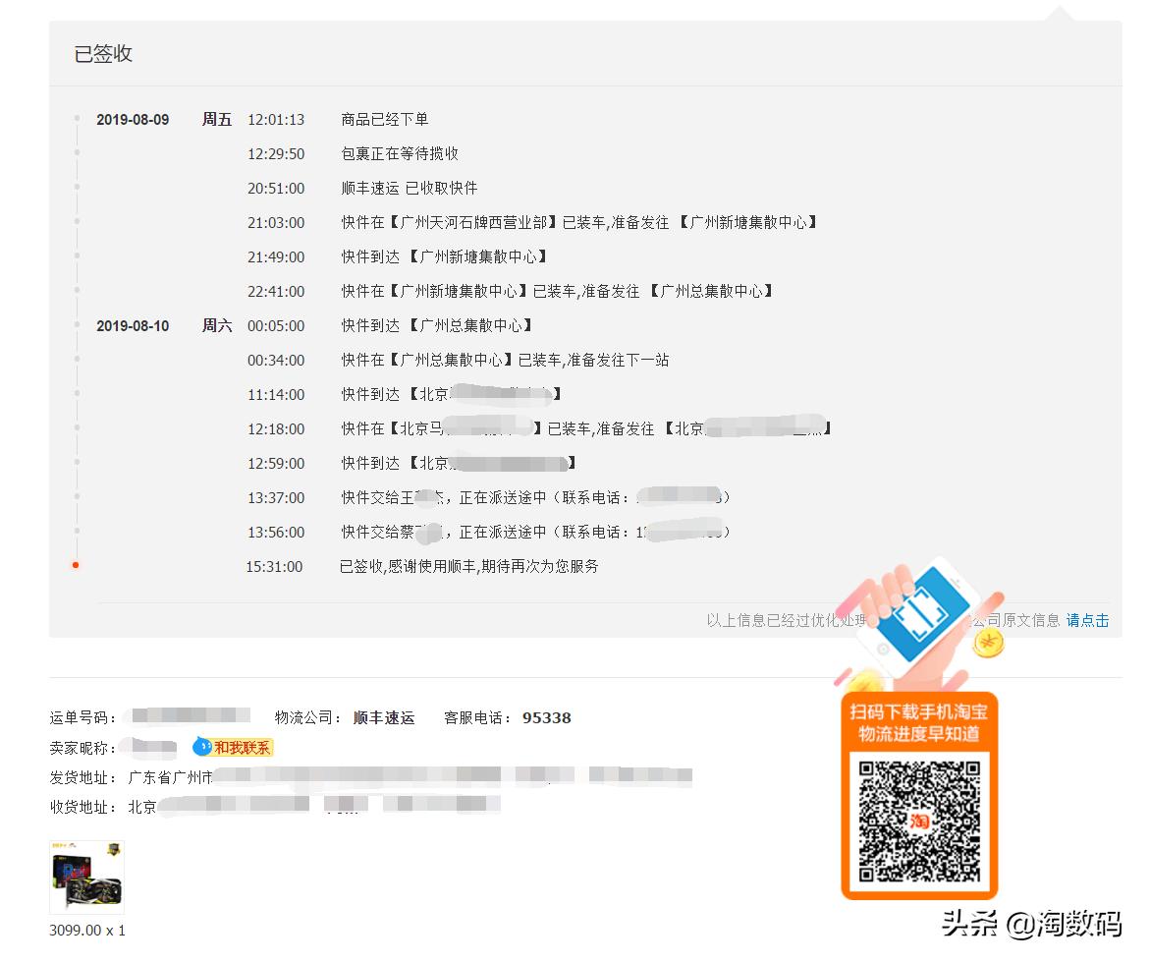The width and height of the screenshot is (1149, 964).
Task: Click the price text 3099.00 x 1
Action: tap(86, 930)
